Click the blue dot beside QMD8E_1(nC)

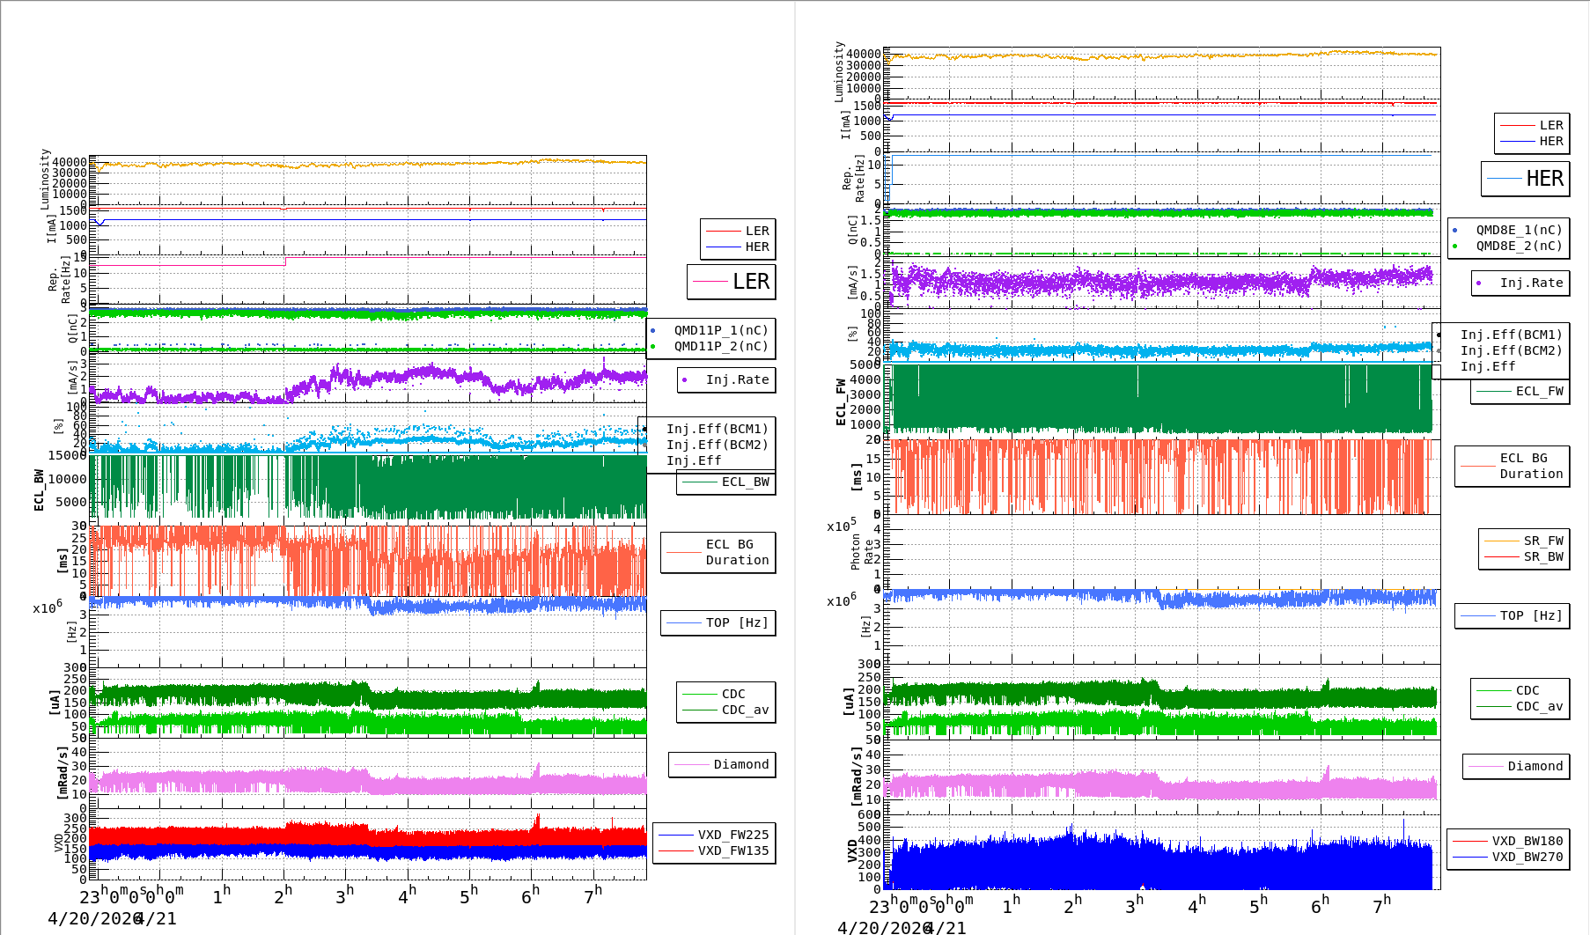click(x=1454, y=231)
